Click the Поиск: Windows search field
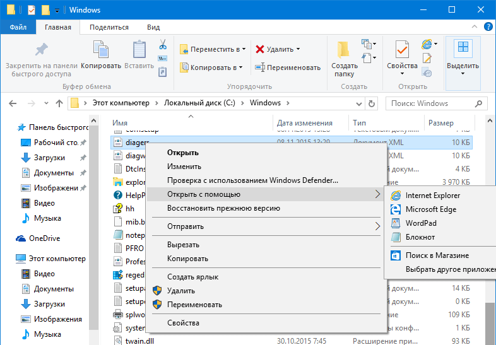 tap(436, 103)
